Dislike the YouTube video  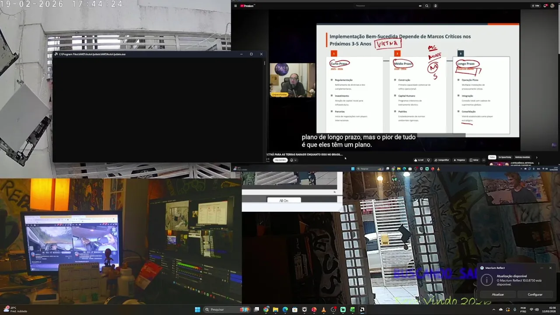(428, 160)
